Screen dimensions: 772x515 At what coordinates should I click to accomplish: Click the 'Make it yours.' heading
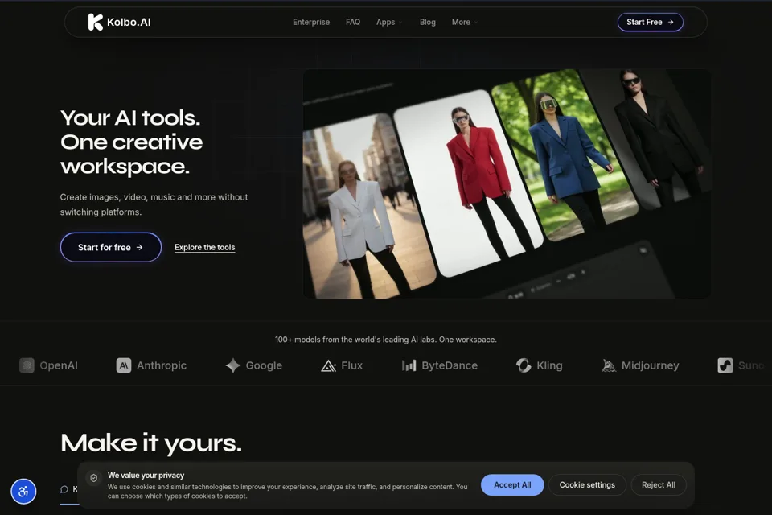coord(151,443)
